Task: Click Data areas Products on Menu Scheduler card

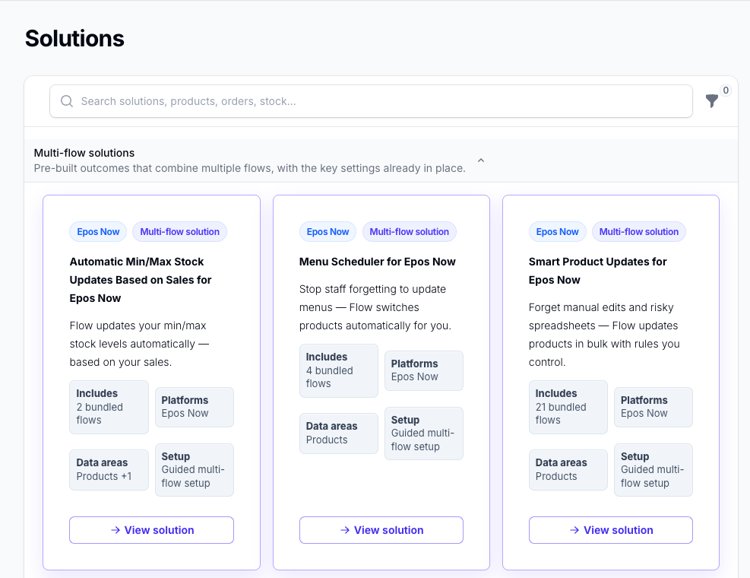Action: [x=339, y=433]
